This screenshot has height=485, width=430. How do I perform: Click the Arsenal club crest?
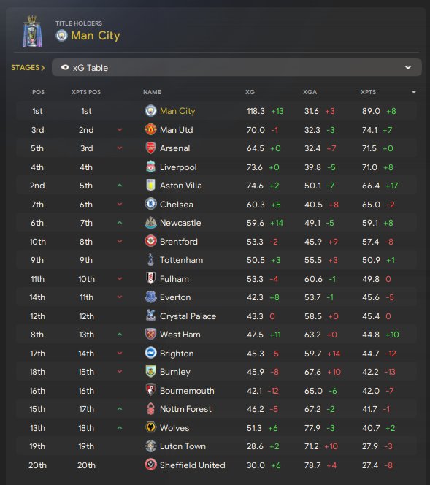coord(150,148)
